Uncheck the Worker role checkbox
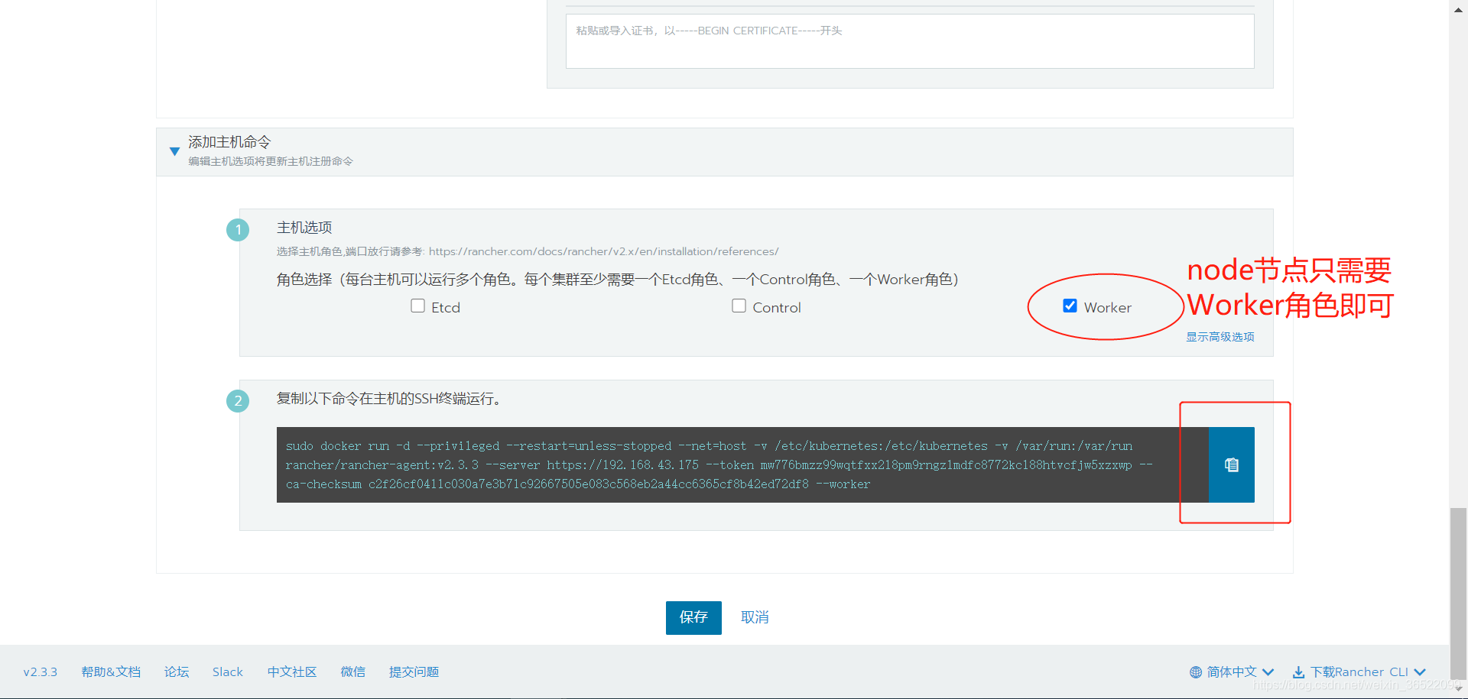Screen dimensions: 1468x699 [x=1070, y=306]
